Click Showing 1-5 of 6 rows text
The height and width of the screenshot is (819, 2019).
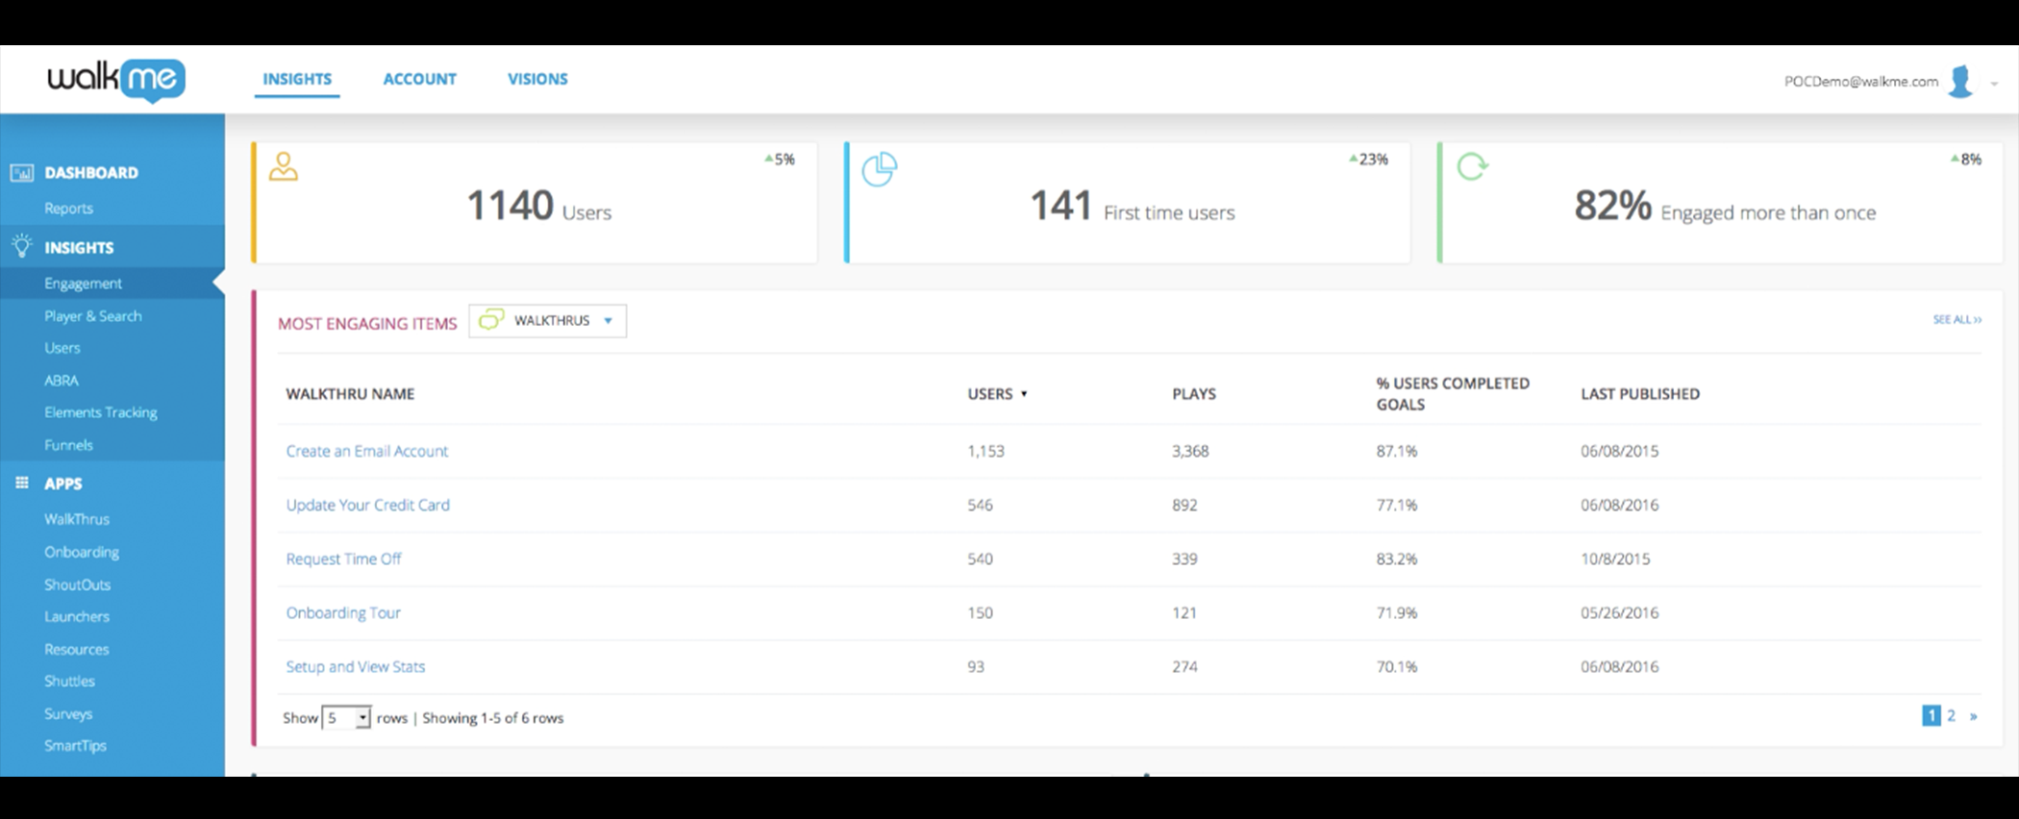tap(492, 718)
